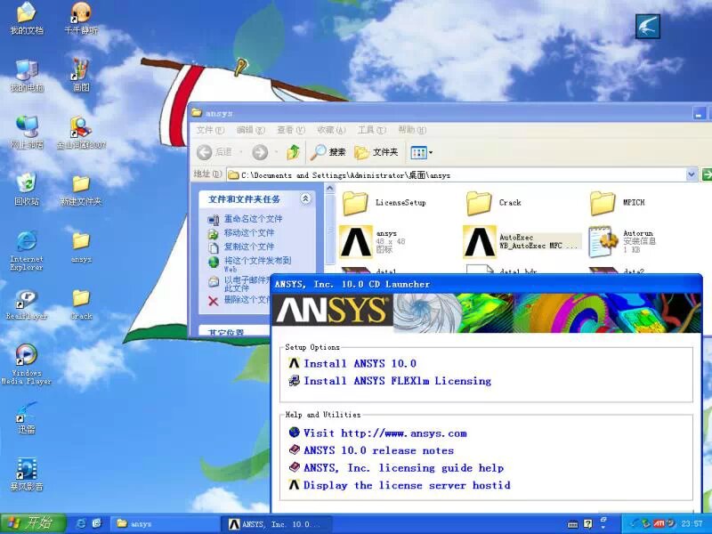Screen dimensions: 712x534
Task: Open the LicenseSetup folder
Action: point(356,203)
